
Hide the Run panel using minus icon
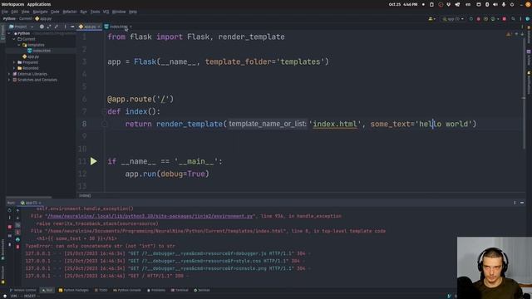click(x=522, y=203)
